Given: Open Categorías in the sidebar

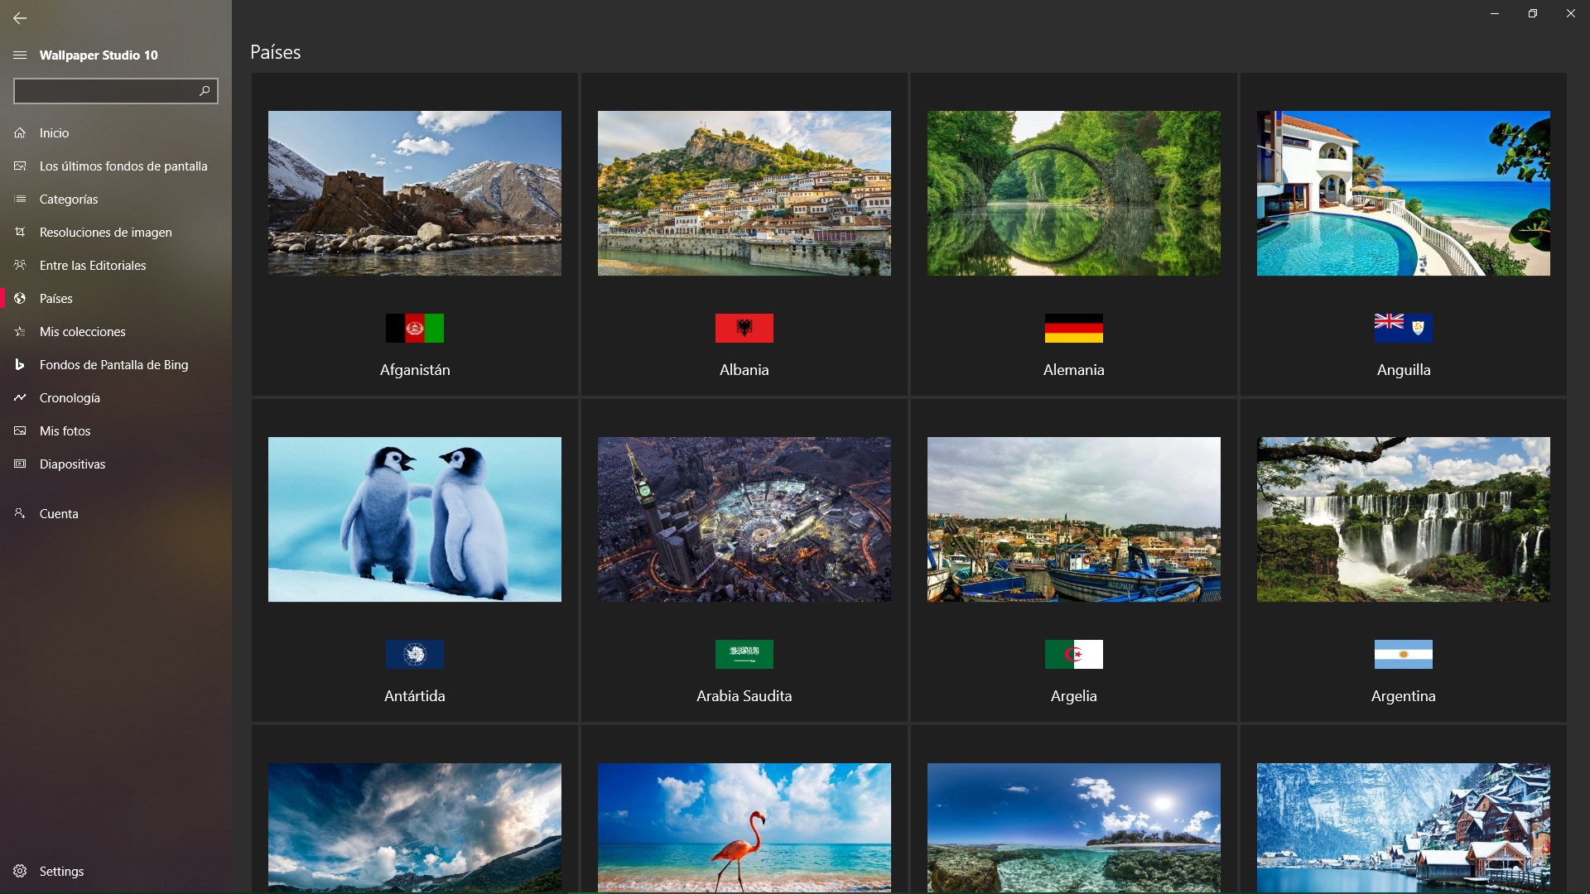Looking at the screenshot, I should pos(69,199).
